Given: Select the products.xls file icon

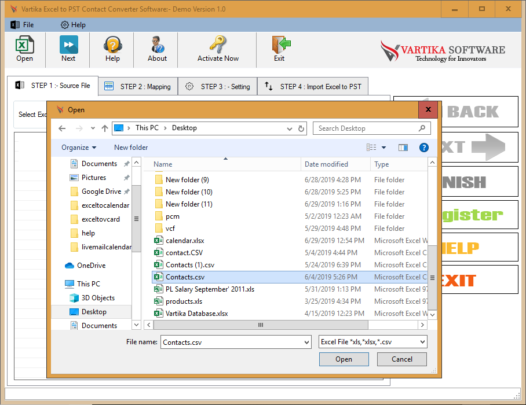Looking at the screenshot, I should pyautogui.click(x=158, y=301).
